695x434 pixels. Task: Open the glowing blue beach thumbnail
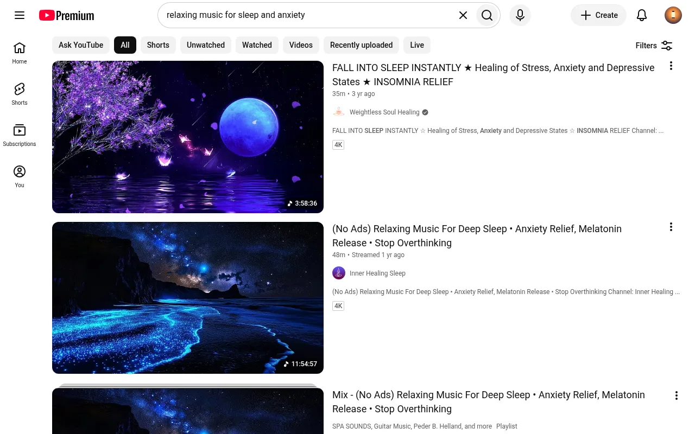(x=188, y=298)
